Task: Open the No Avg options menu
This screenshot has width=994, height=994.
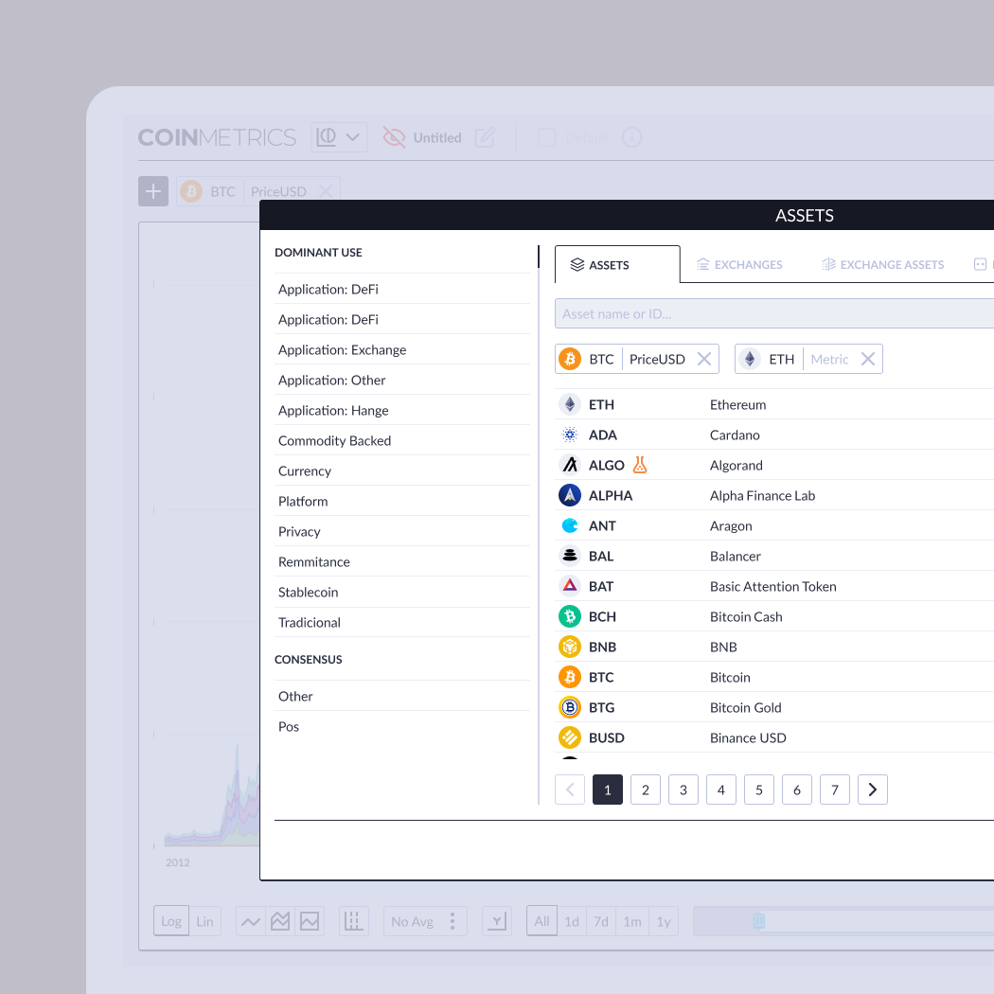Action: click(452, 921)
